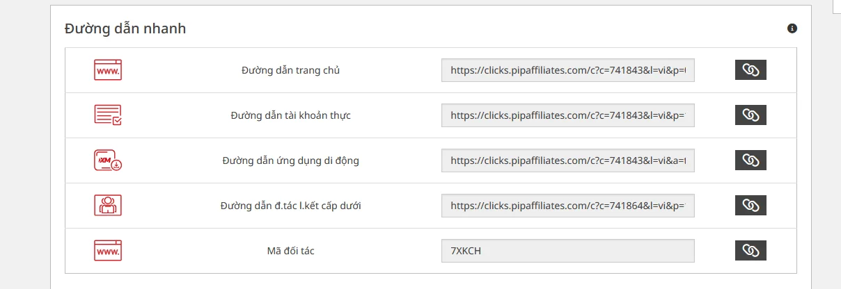Select the 7XKCH partner code field
The width and height of the screenshot is (841, 289).
point(568,251)
